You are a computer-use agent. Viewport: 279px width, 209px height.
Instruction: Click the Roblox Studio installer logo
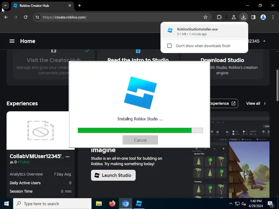(x=140, y=93)
